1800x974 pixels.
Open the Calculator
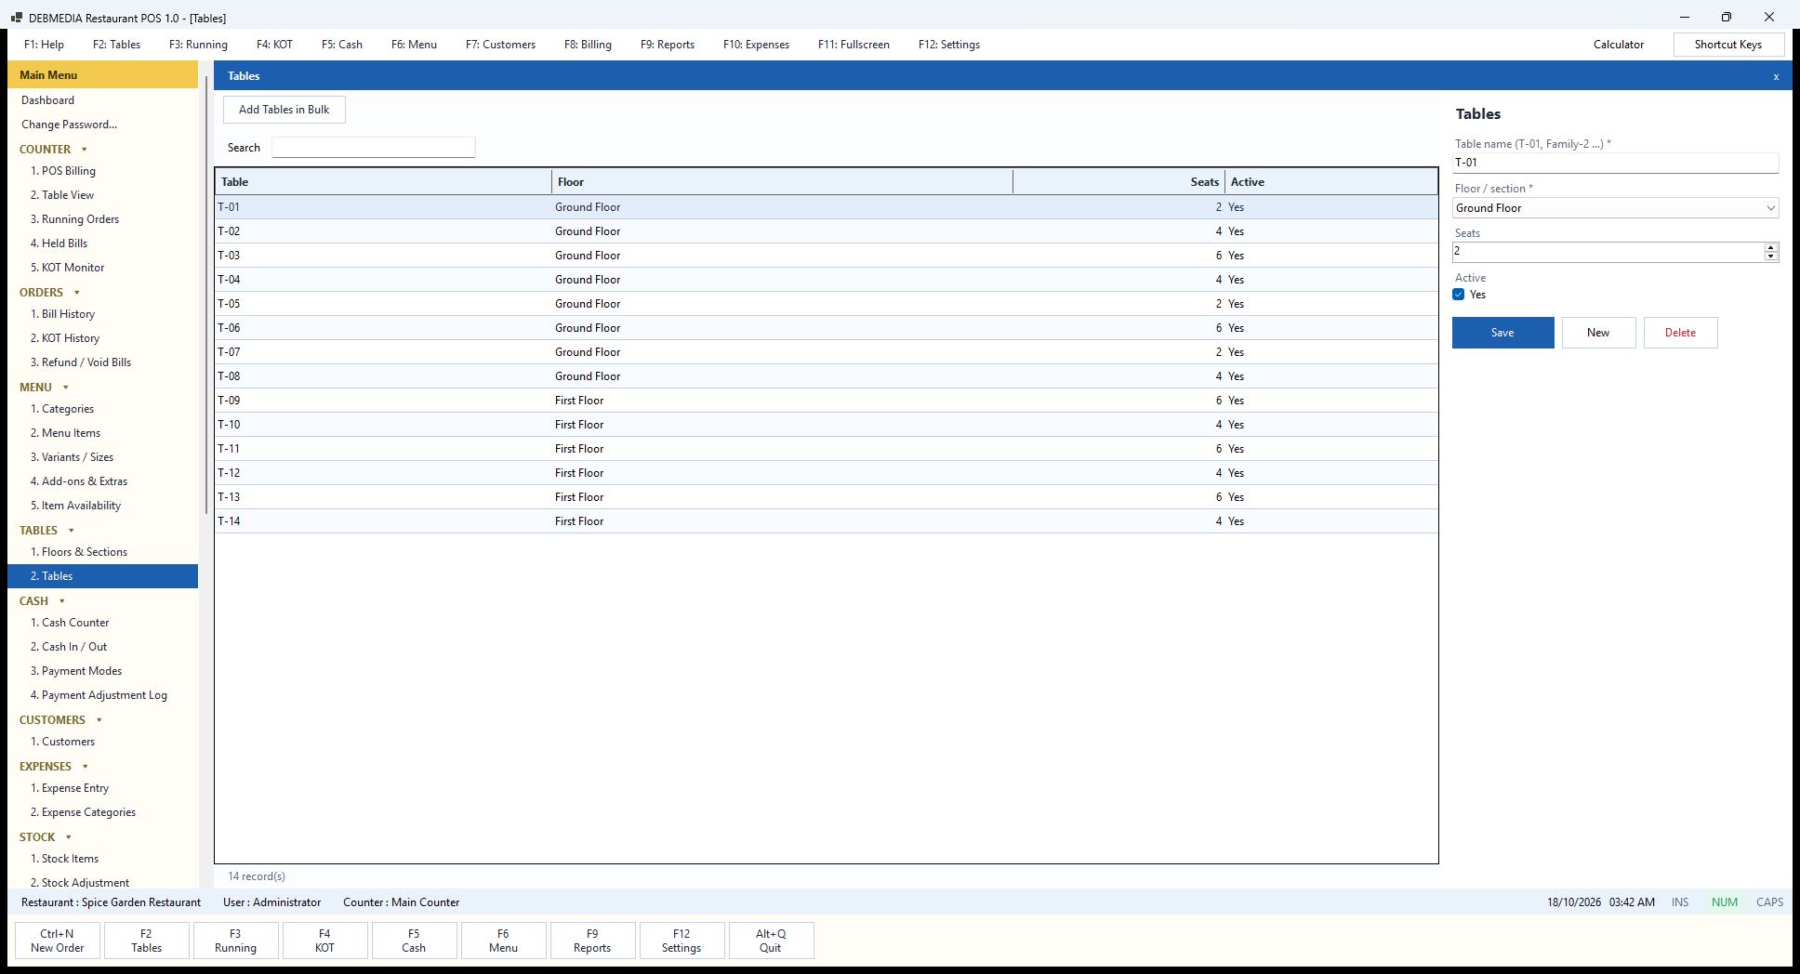point(1619,45)
